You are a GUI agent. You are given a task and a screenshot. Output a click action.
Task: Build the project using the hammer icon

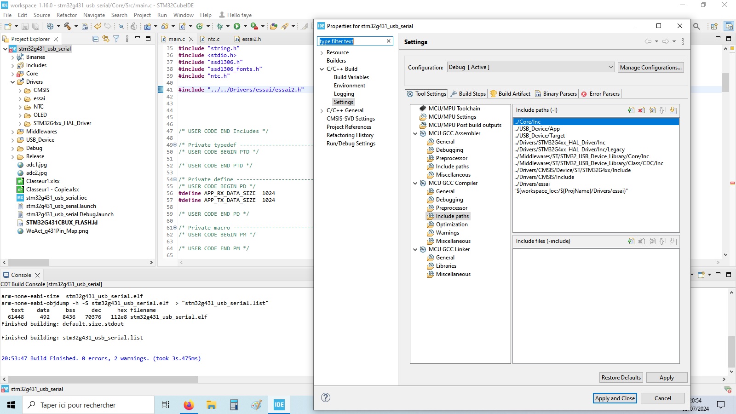click(x=68, y=26)
